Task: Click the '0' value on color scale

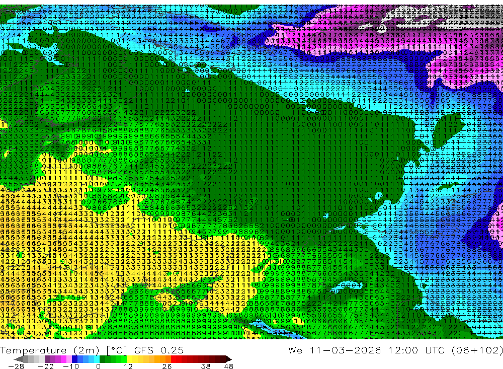Action: click(98, 366)
